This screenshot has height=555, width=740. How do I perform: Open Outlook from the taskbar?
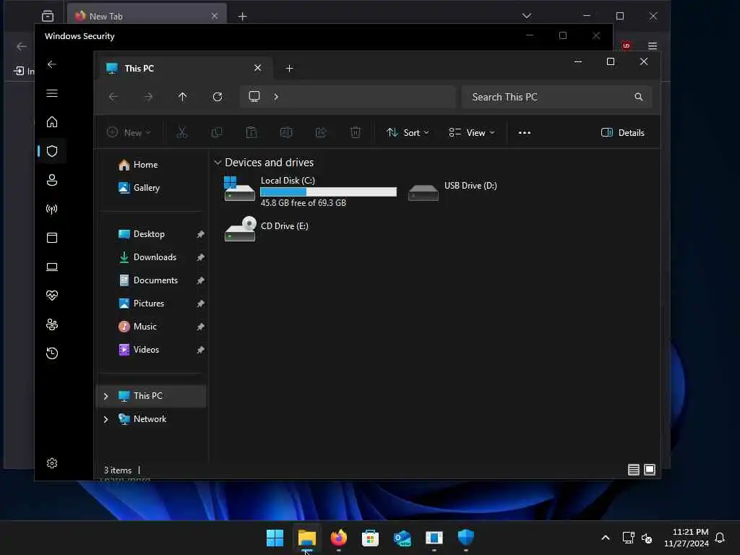(x=402, y=538)
